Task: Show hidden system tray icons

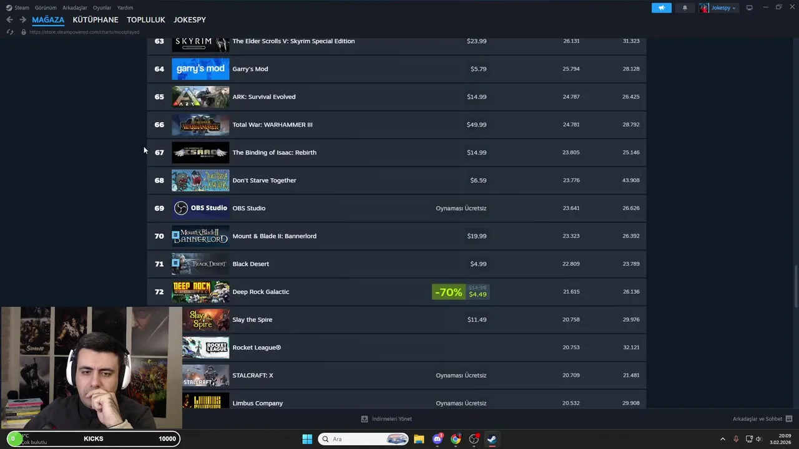Action: point(723,439)
